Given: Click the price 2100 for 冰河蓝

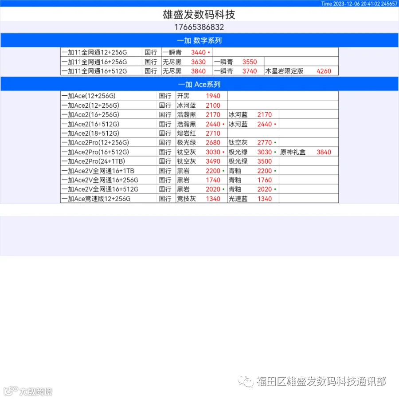Looking at the screenshot, I should [x=213, y=106].
